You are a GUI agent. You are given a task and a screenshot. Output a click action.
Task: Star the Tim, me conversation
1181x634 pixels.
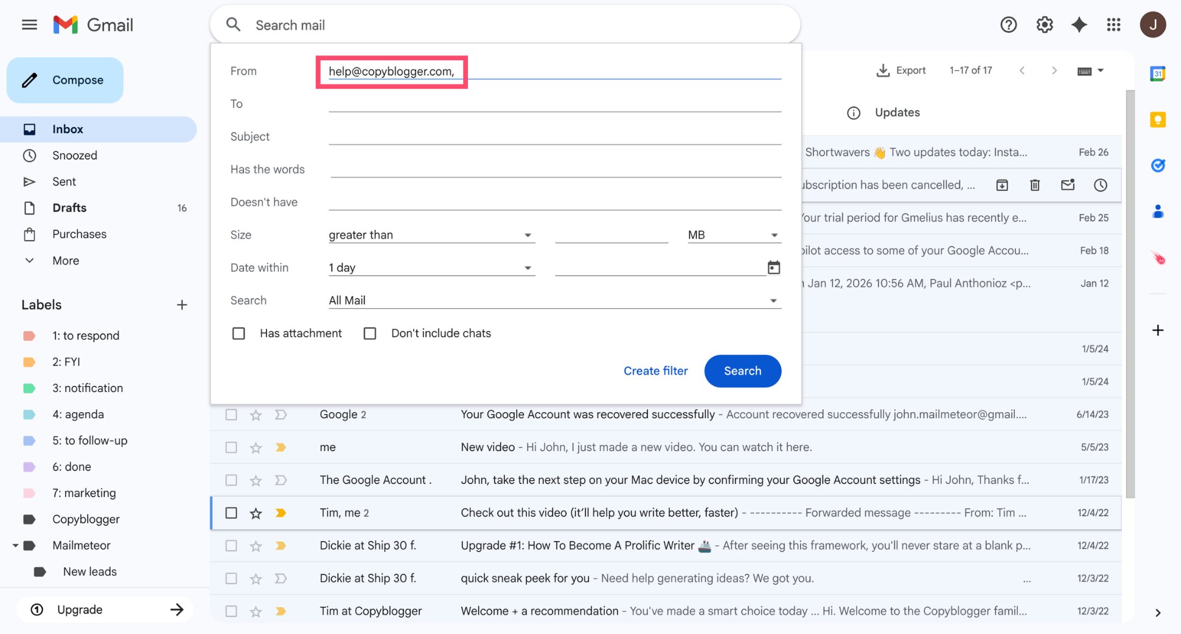[x=255, y=512]
